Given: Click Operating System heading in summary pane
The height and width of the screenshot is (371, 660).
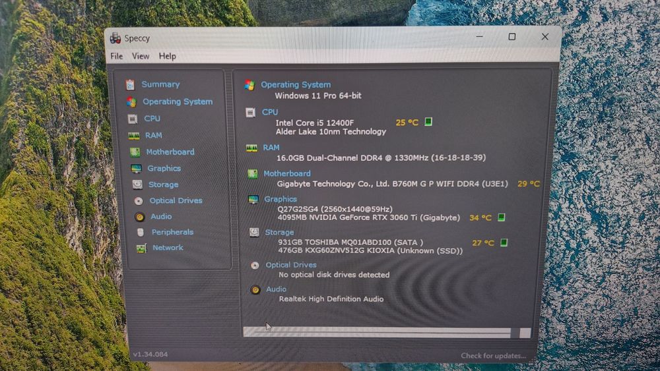Looking at the screenshot, I should (x=296, y=84).
